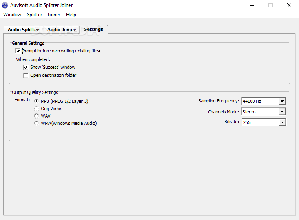Open the Joiner menu
This screenshot has width=299, height=220.
coord(54,15)
